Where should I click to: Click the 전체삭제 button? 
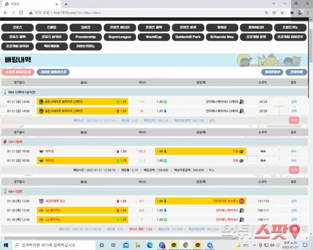tap(296, 72)
